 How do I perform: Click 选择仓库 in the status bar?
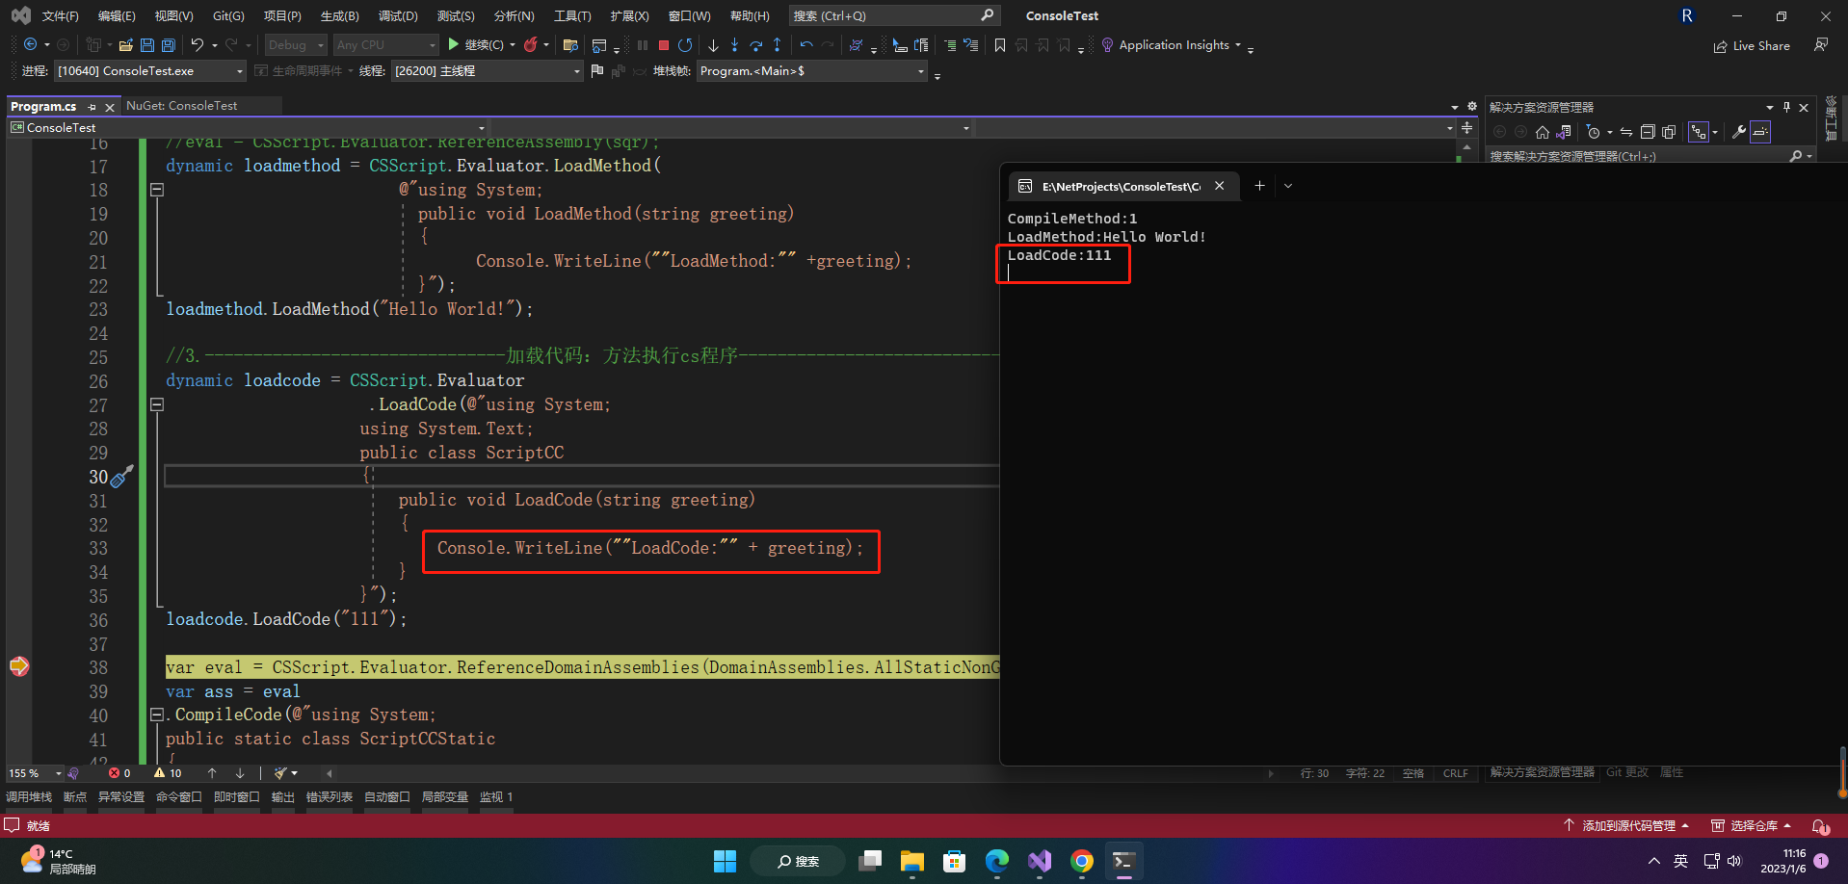point(1752,825)
